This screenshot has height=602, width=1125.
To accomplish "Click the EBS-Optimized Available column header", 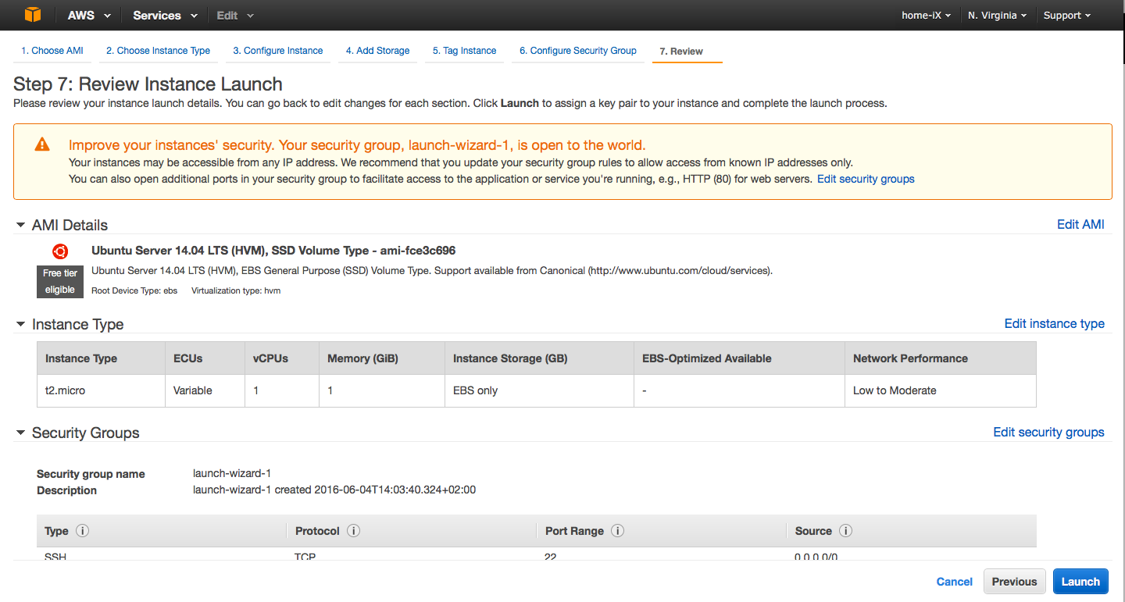I will click(739, 358).
